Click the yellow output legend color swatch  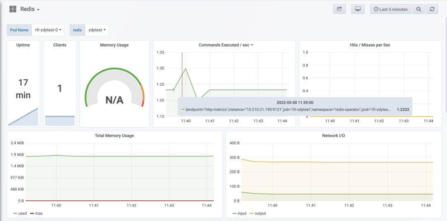252,213
